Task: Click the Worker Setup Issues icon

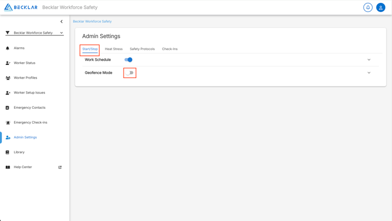Action: (x=8, y=93)
